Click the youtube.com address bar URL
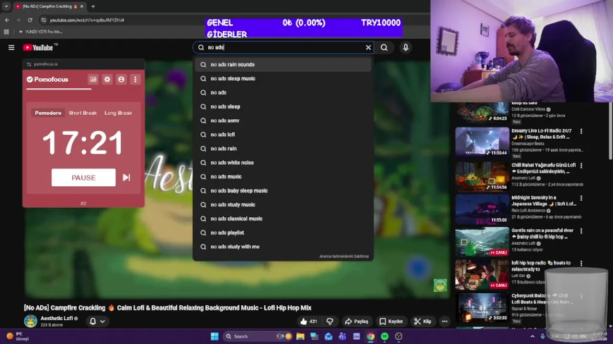613x344 pixels. coord(87,20)
